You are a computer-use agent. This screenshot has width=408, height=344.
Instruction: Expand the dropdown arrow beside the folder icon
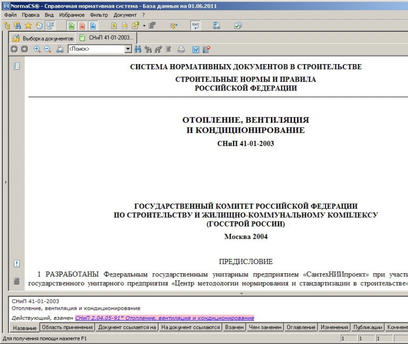click(x=144, y=25)
